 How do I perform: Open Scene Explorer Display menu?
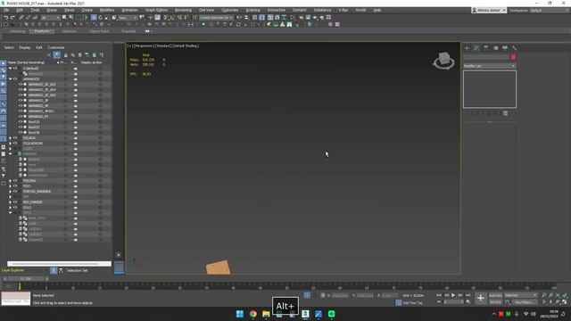(x=25, y=47)
